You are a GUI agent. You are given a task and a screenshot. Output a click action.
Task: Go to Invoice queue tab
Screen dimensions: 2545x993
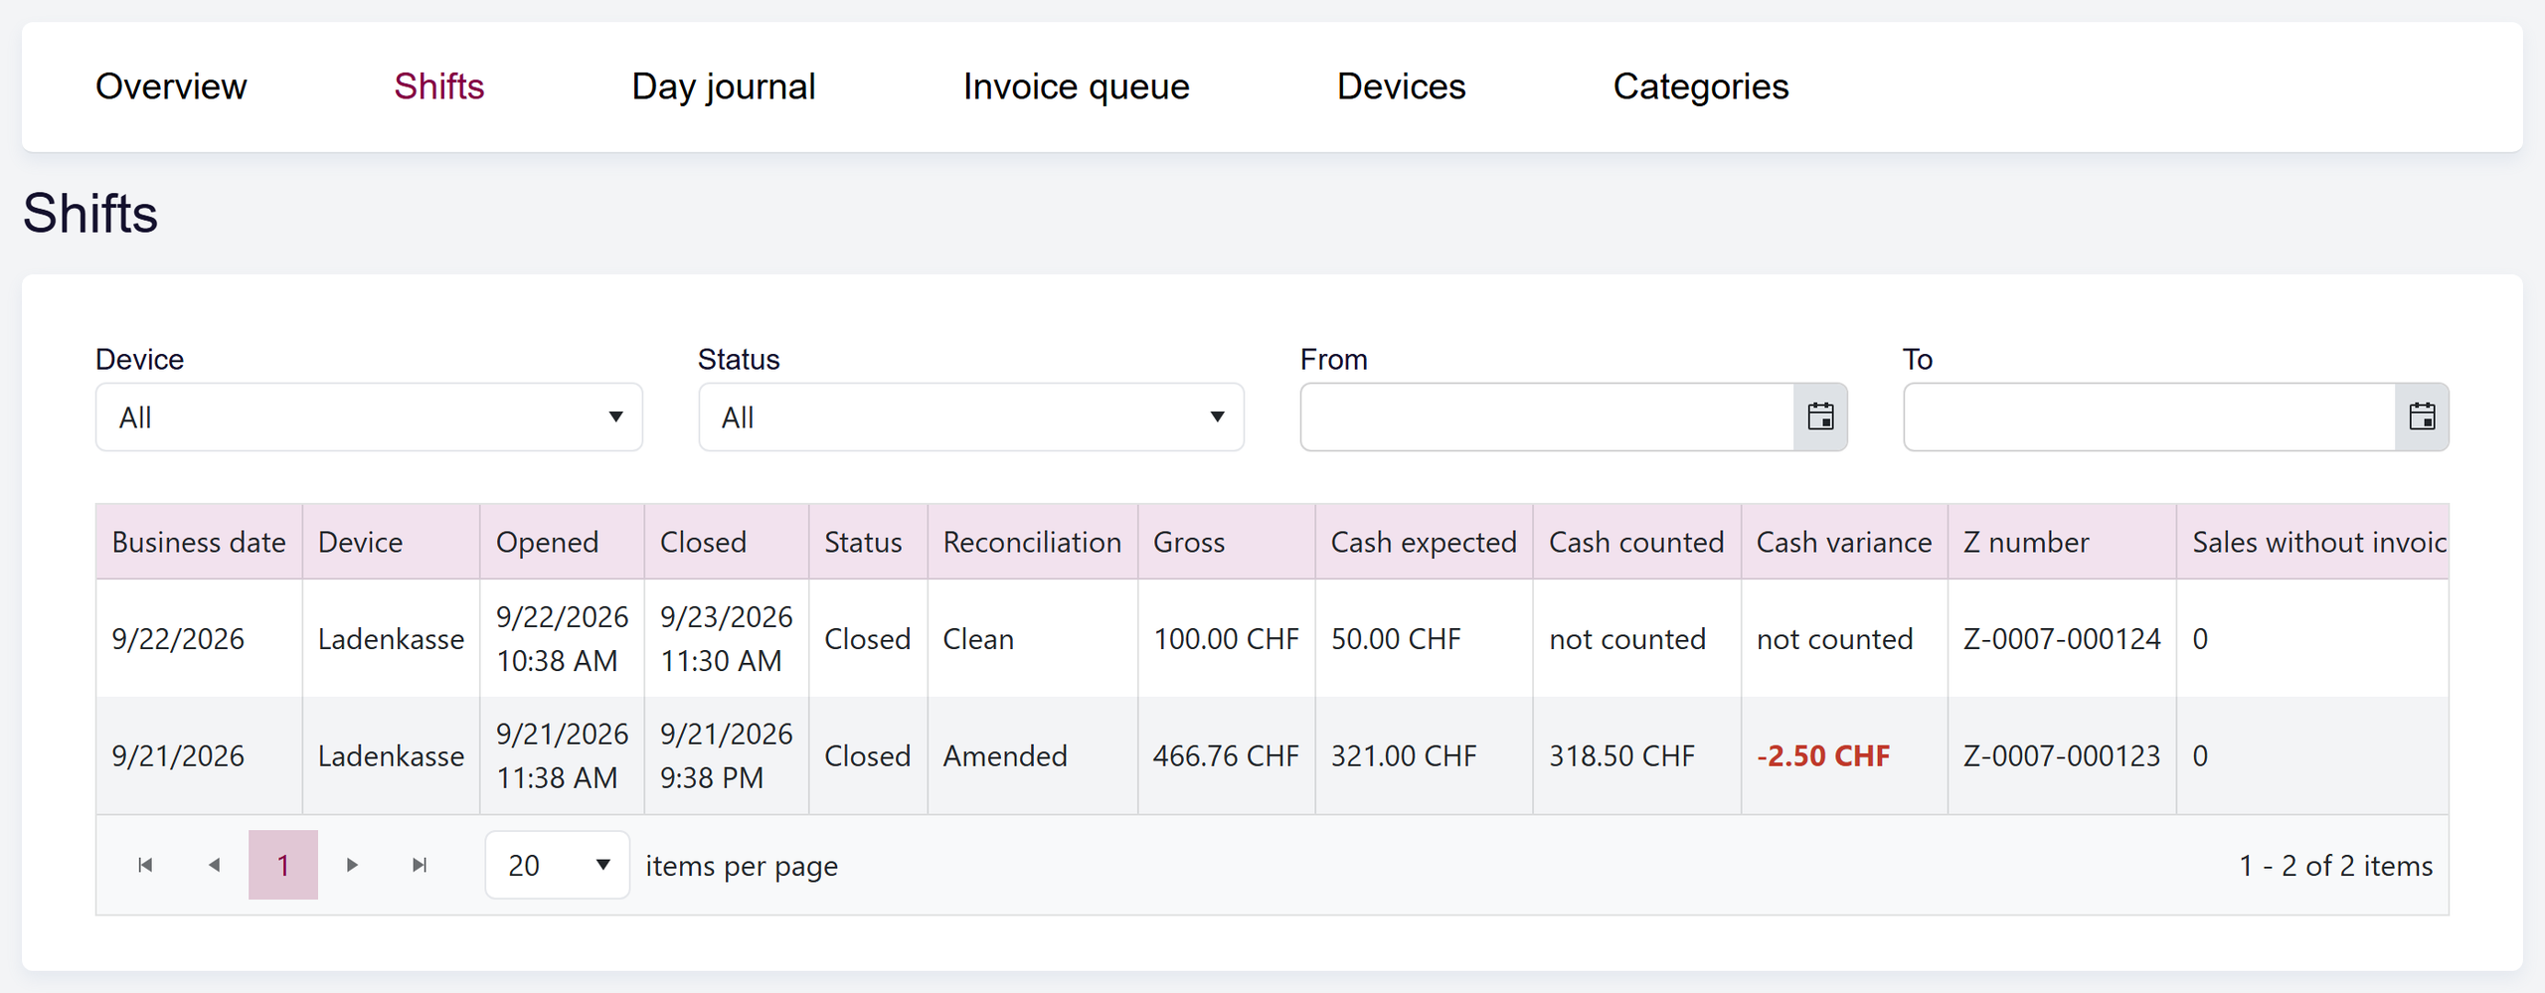[x=1077, y=86]
